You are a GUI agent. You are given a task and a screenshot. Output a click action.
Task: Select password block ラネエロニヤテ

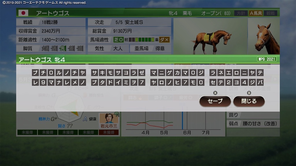click(x=236, y=73)
